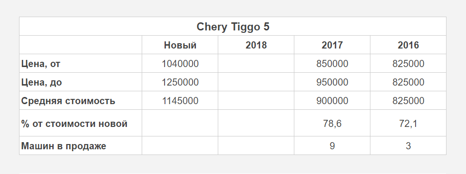Select the Новый column header

180,45
